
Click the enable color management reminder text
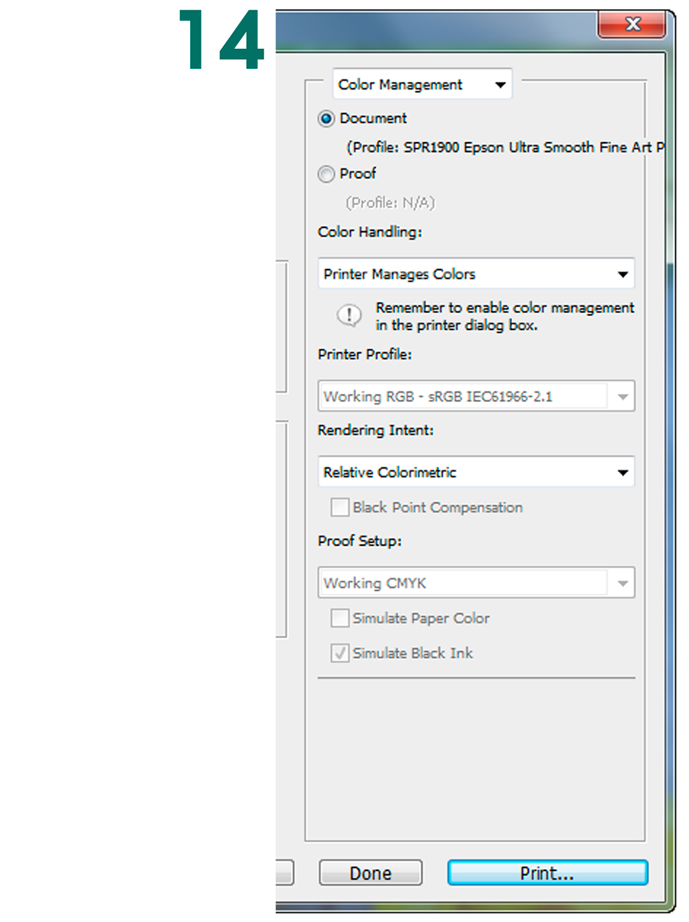[504, 316]
